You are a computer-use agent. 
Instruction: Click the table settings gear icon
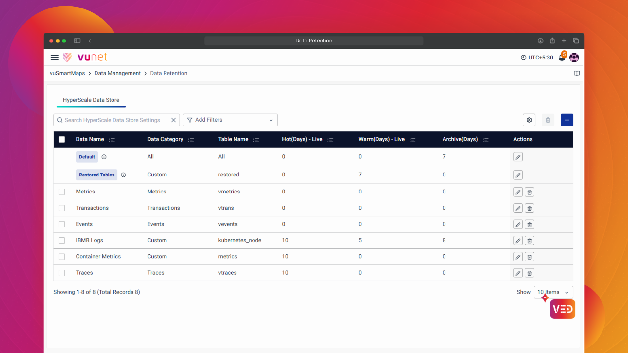pyautogui.click(x=529, y=120)
